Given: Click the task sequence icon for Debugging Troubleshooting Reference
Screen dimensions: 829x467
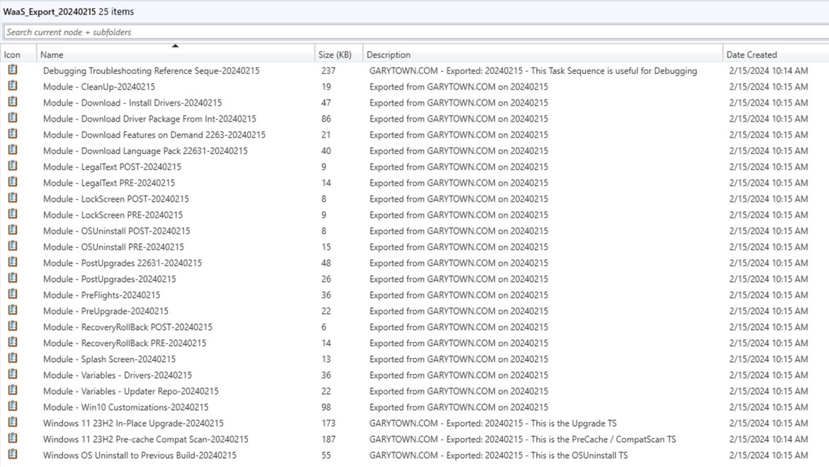Looking at the screenshot, I should pos(12,70).
